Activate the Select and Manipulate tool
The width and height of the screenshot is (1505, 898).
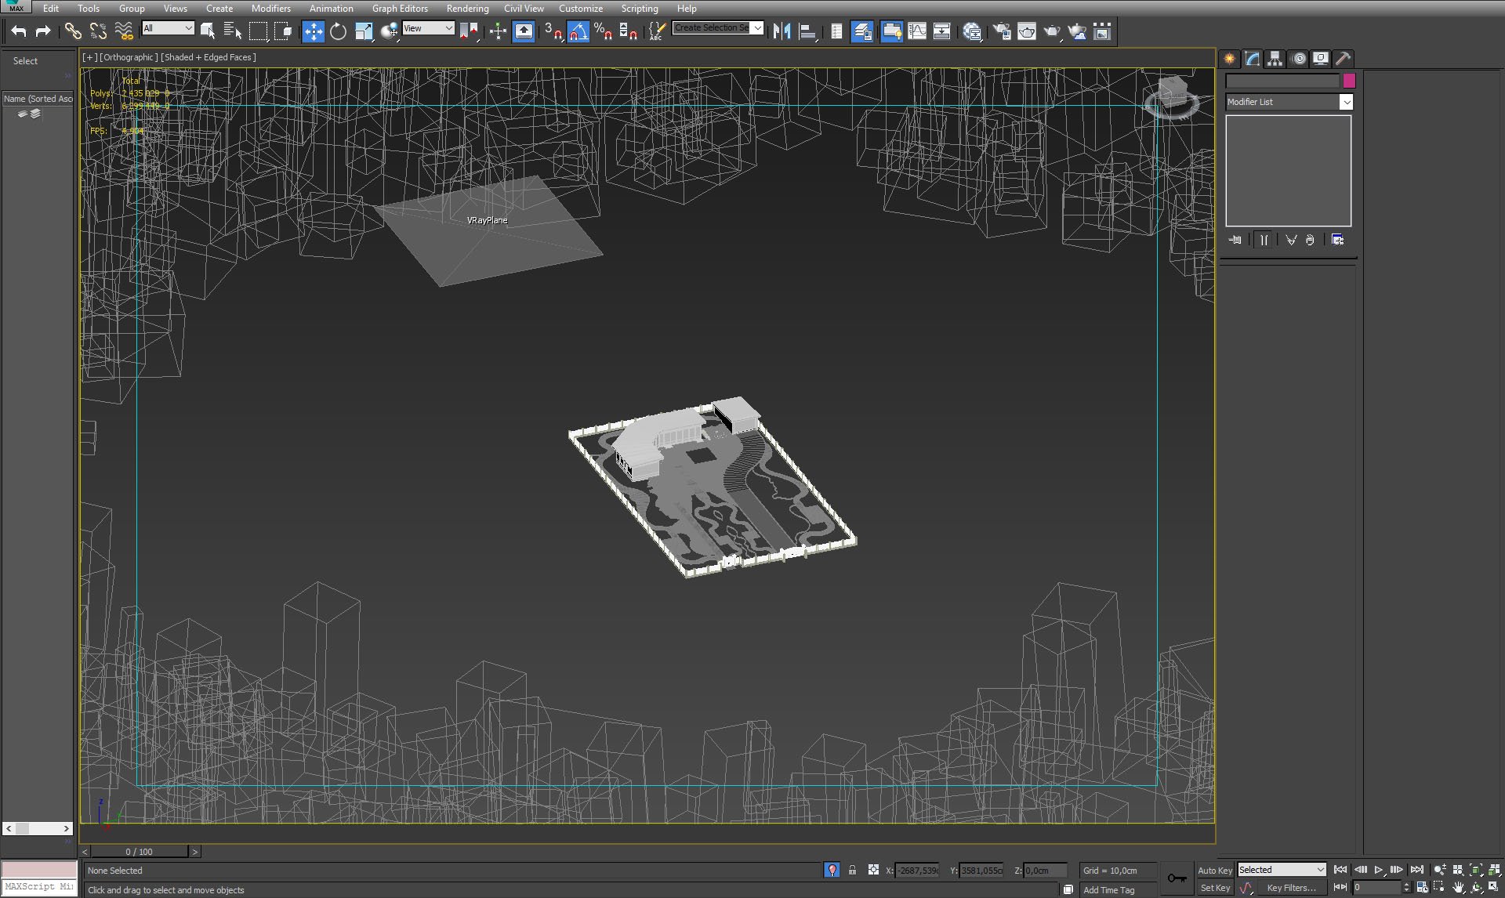click(x=498, y=31)
